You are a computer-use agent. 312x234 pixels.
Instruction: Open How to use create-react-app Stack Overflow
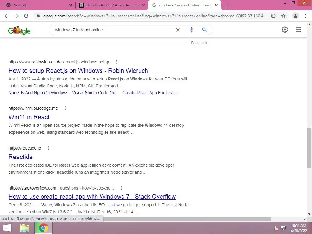click(92, 197)
